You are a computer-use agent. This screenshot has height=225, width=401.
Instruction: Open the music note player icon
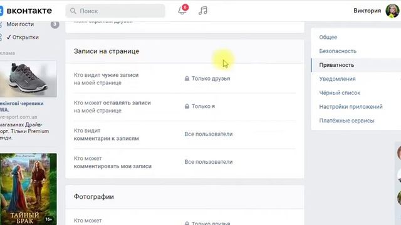[203, 11]
